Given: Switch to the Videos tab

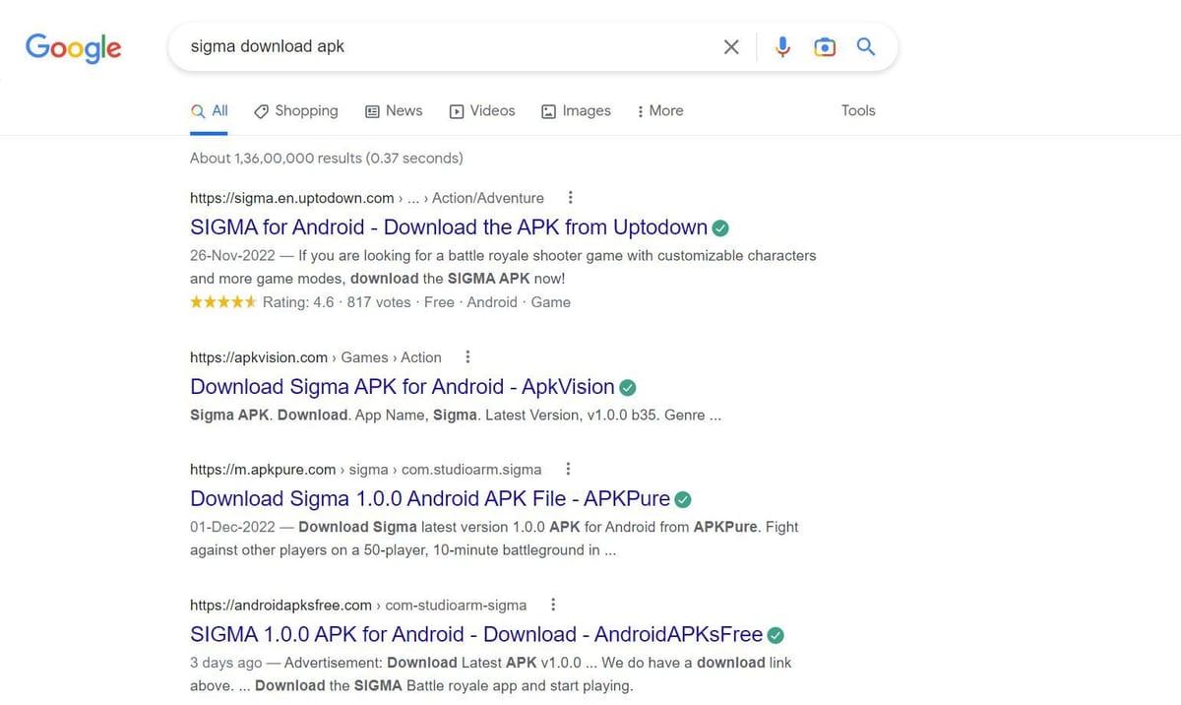Looking at the screenshot, I should pyautogui.click(x=482, y=111).
